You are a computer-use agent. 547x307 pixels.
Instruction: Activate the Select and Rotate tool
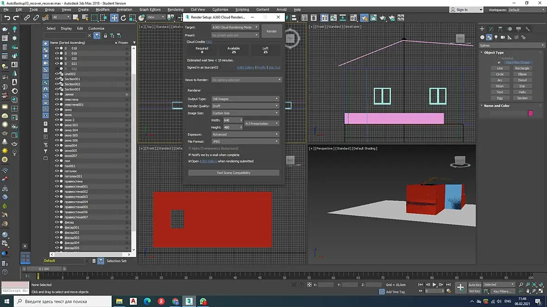(x=123, y=18)
